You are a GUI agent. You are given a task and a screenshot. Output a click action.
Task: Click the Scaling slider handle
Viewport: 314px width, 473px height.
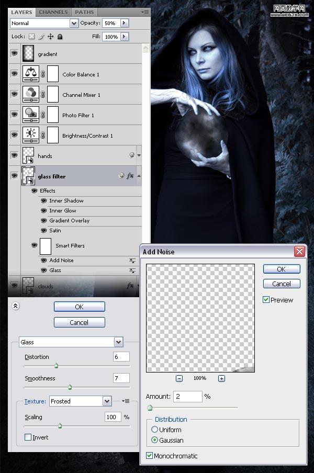(x=60, y=426)
